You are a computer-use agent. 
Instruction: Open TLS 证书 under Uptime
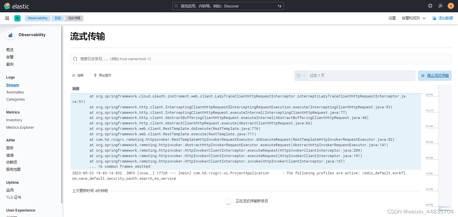14,197
